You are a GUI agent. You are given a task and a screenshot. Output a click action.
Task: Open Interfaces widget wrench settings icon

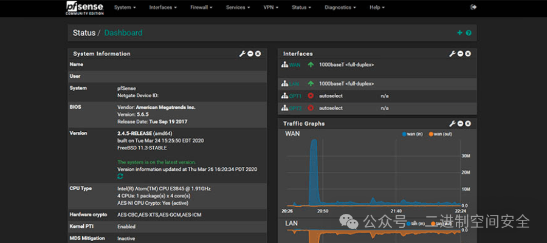click(x=452, y=54)
